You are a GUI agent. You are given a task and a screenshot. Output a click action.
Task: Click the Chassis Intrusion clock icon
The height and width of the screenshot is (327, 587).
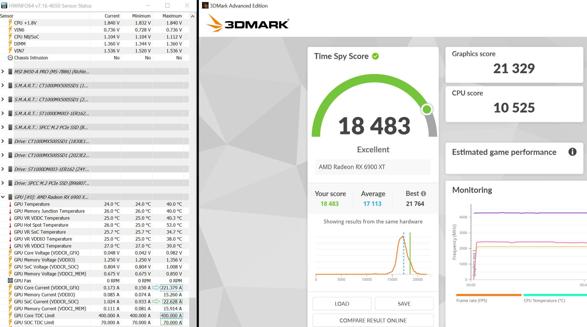10,58
